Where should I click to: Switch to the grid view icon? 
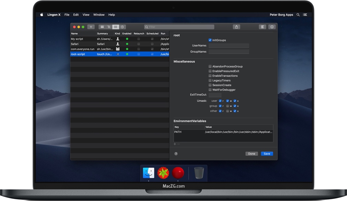coord(102,27)
